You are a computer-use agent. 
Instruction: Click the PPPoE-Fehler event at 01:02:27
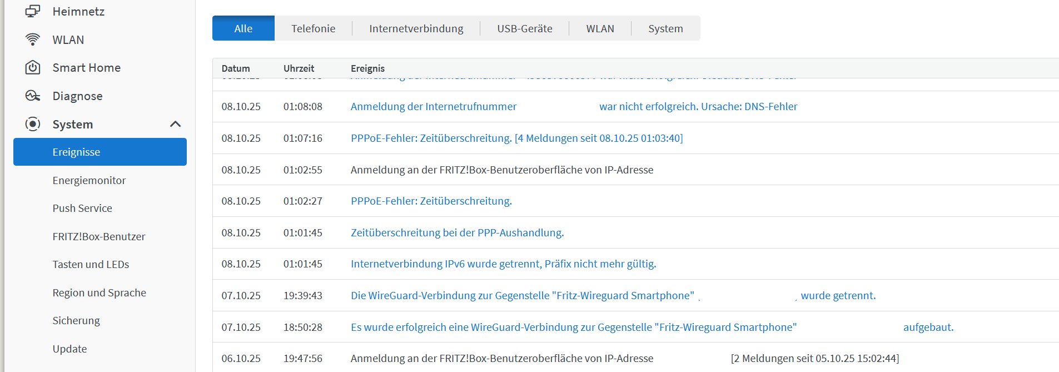tap(431, 201)
